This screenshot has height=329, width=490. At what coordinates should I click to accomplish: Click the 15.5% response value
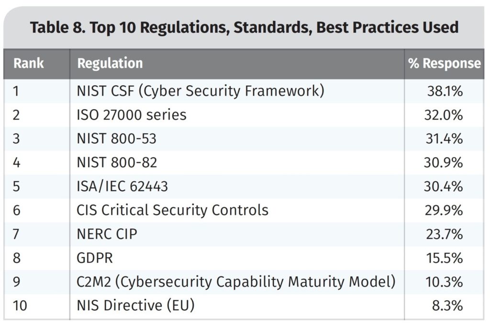[445, 258]
